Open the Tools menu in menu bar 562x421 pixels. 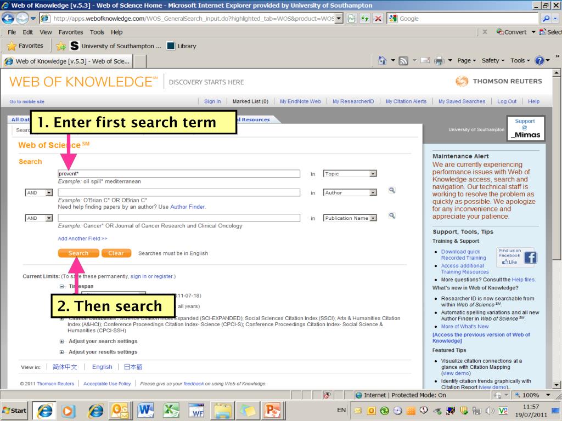97,32
